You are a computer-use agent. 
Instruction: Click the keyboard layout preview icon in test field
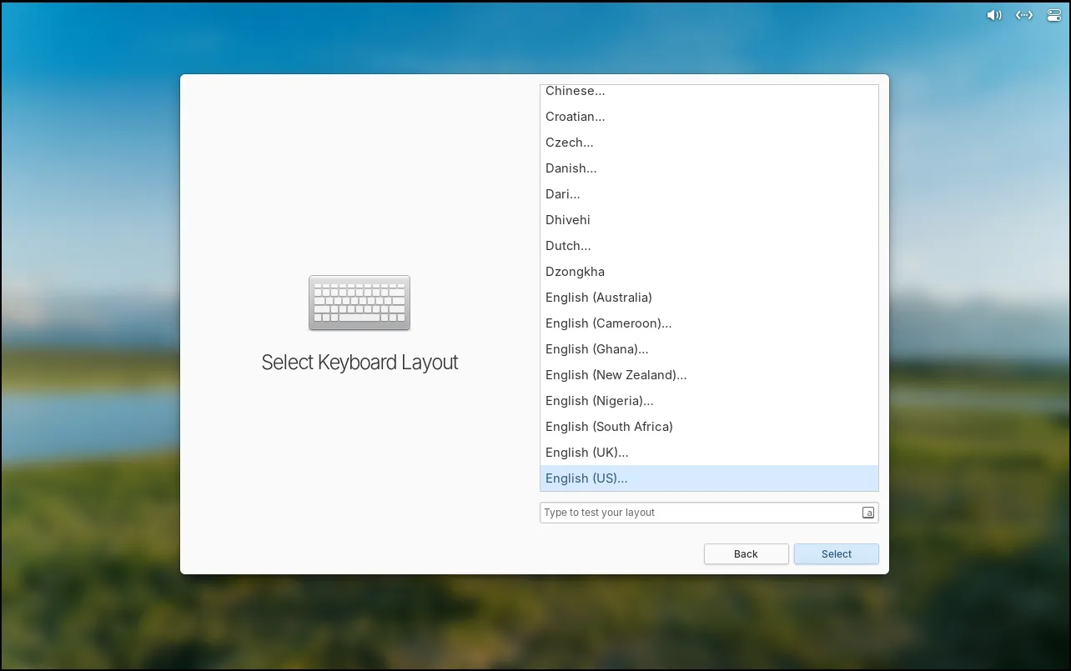coord(868,513)
